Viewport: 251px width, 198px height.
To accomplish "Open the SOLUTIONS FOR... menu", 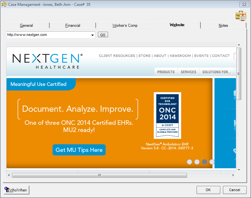I will coord(217,72).
